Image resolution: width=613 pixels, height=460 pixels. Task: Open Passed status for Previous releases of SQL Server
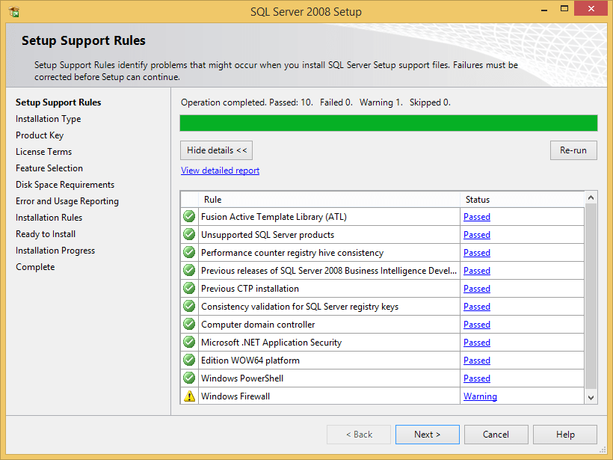[476, 271]
